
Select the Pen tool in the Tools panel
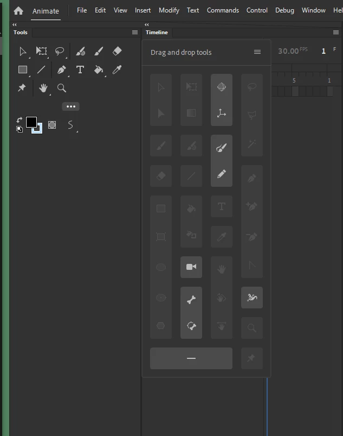click(x=62, y=69)
